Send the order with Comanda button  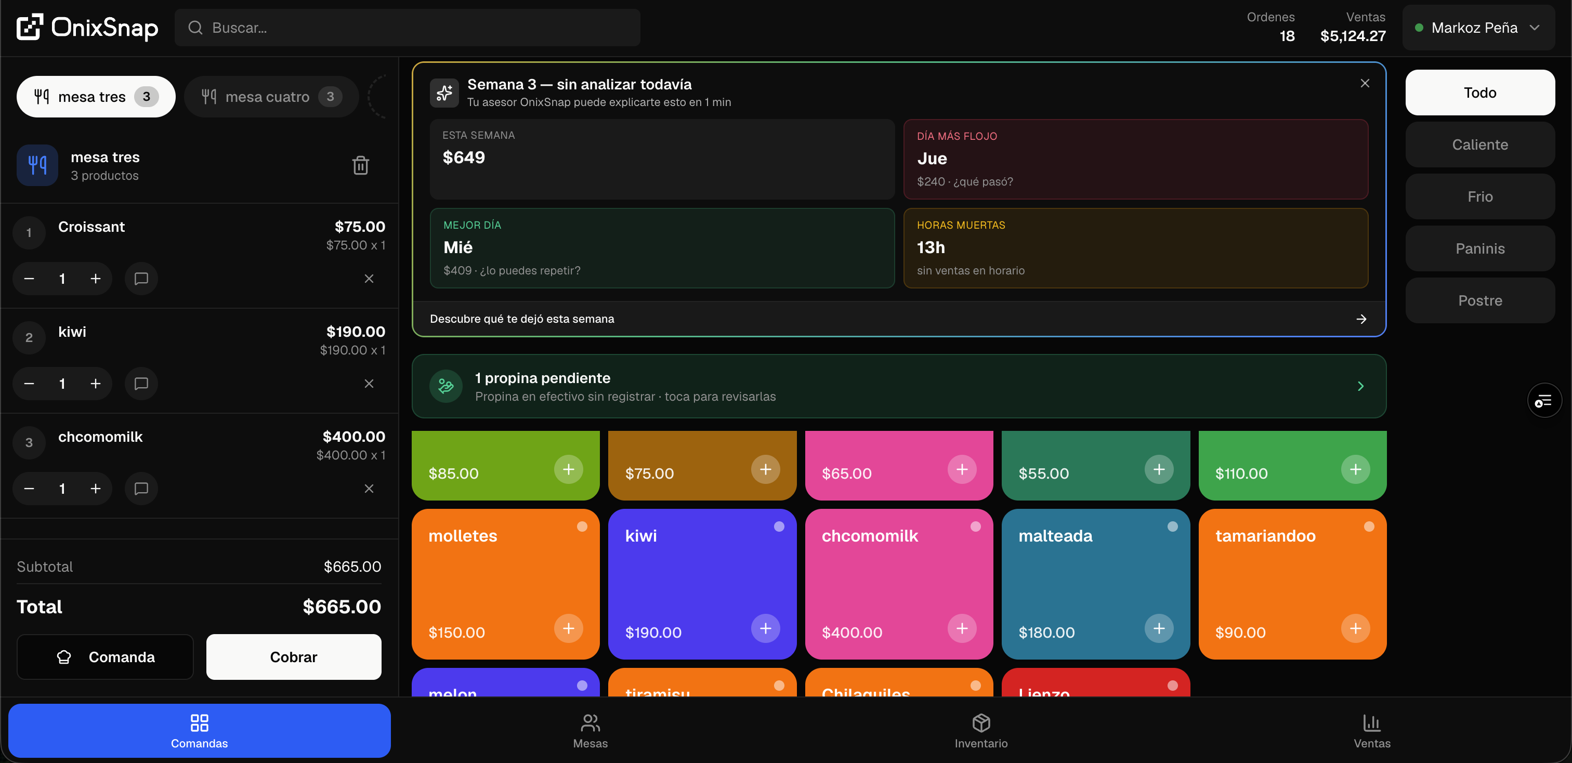coord(105,657)
